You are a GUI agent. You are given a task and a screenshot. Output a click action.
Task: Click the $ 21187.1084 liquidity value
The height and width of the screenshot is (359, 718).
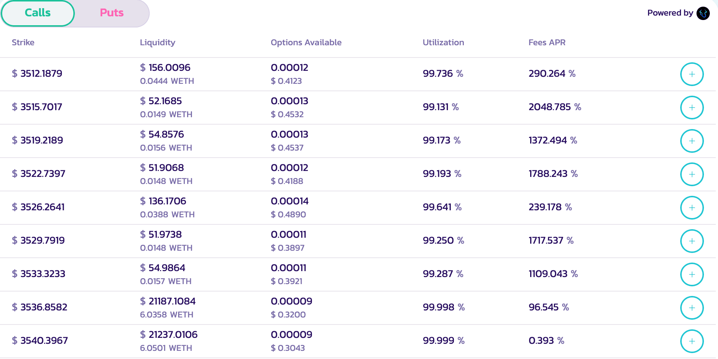pos(168,301)
